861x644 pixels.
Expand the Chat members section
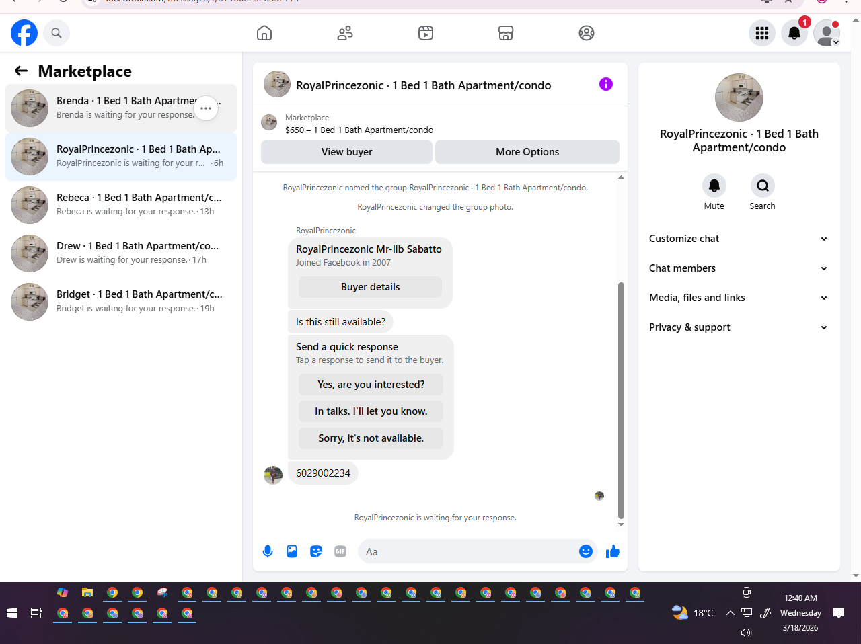pos(739,268)
